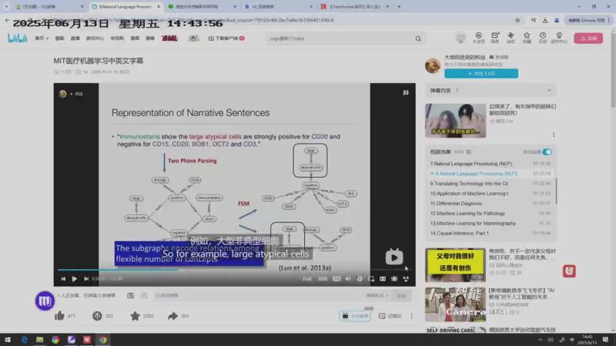Open a new browser tab

coord(399,7)
